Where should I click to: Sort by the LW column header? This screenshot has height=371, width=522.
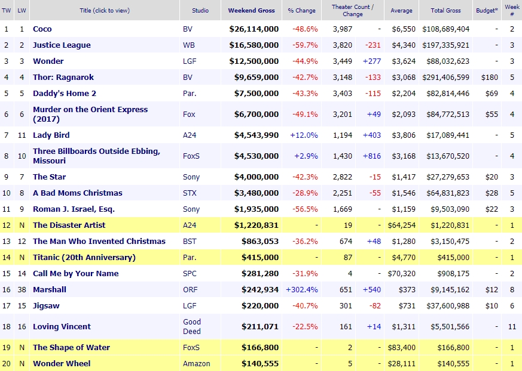point(22,10)
